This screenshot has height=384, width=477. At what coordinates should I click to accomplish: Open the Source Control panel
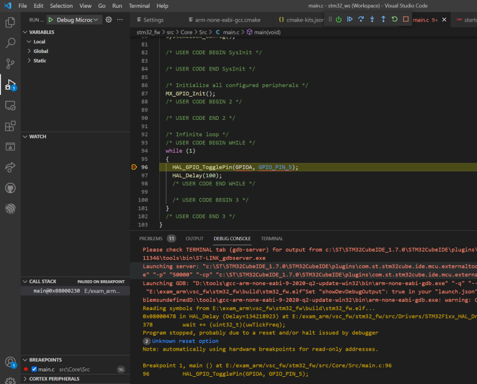(x=9, y=63)
